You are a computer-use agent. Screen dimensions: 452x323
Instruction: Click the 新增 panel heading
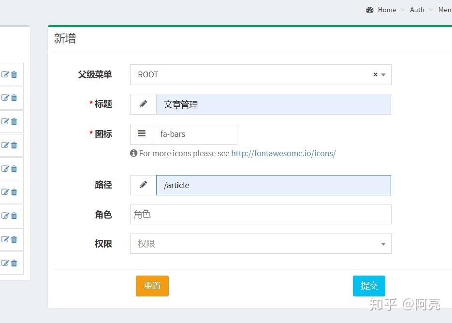pyautogui.click(x=65, y=38)
